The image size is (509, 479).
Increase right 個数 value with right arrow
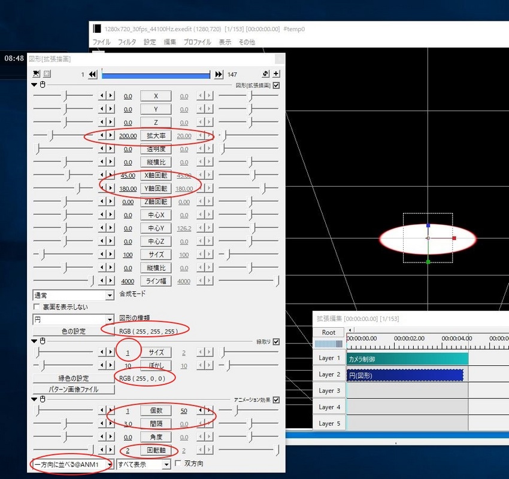click(x=210, y=410)
